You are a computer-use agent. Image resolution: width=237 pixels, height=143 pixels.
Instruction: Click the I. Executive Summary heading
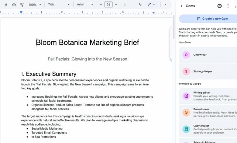(x=49, y=74)
